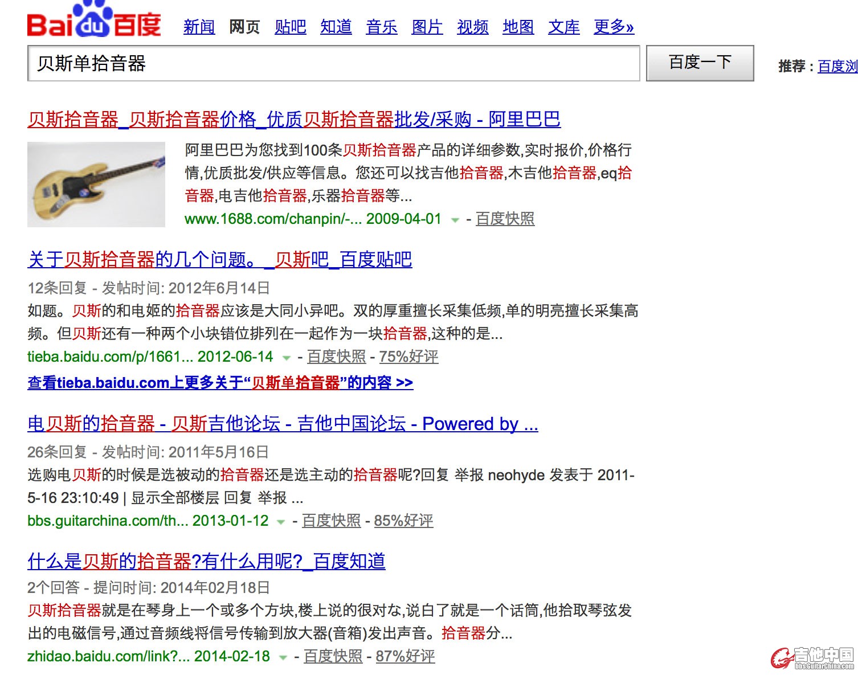The width and height of the screenshot is (858, 675).
Task: Open dropdown arrow after bbs.guitarchina.com URL
Action: (x=281, y=522)
